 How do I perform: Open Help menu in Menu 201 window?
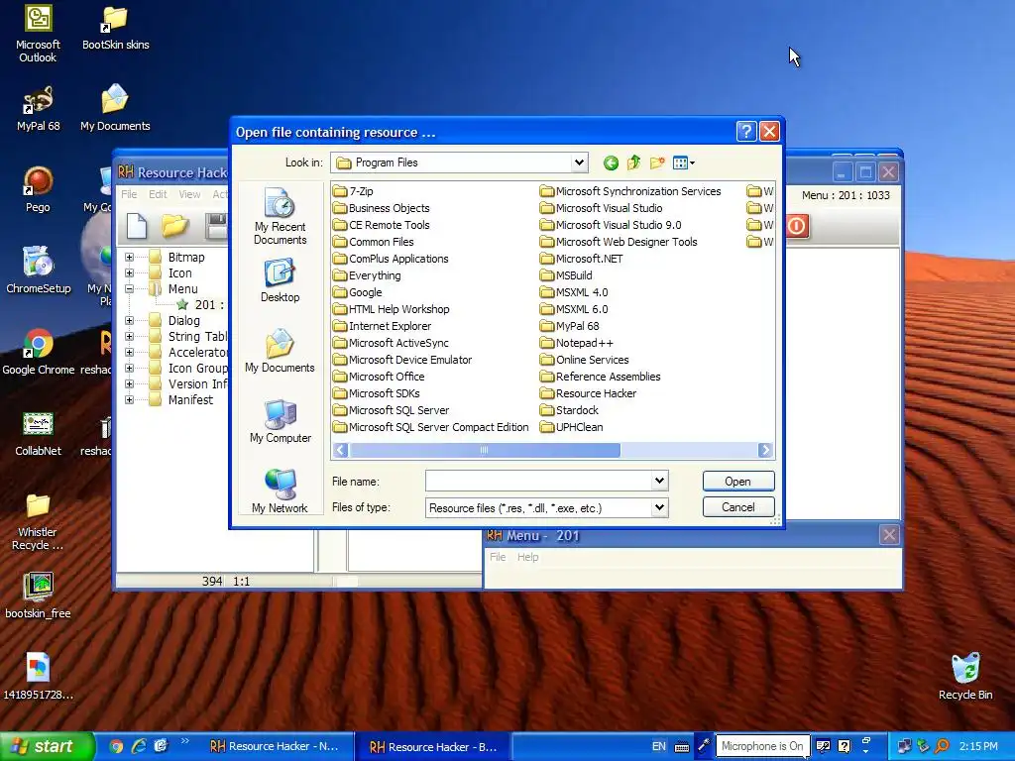point(527,557)
